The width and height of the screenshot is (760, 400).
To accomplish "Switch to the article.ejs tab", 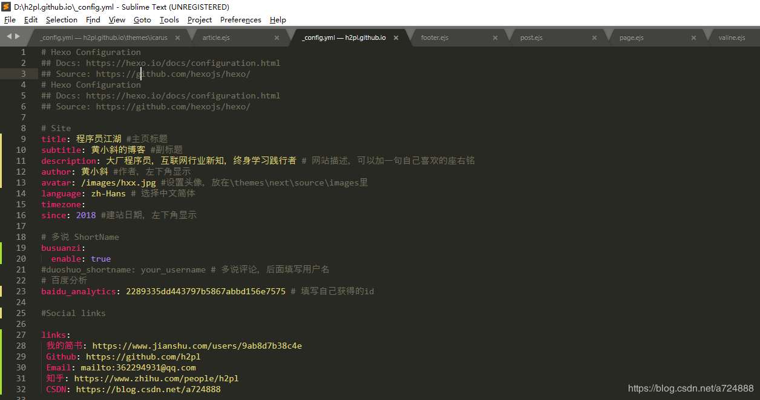I will pyautogui.click(x=216, y=37).
